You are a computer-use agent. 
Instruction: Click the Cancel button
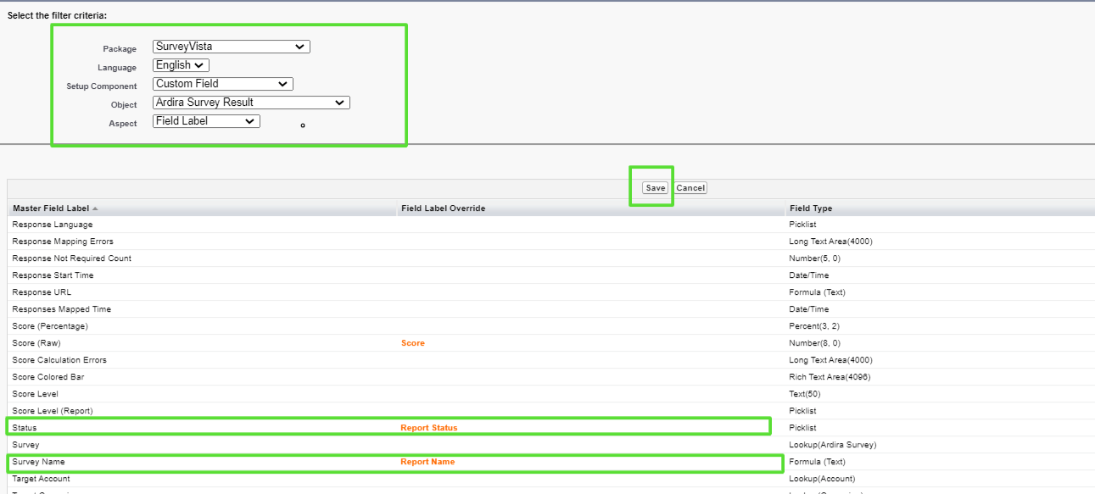(x=690, y=187)
